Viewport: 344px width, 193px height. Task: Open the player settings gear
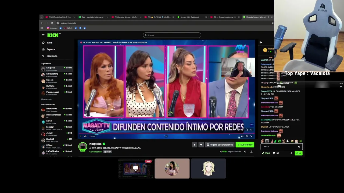pos(247,136)
